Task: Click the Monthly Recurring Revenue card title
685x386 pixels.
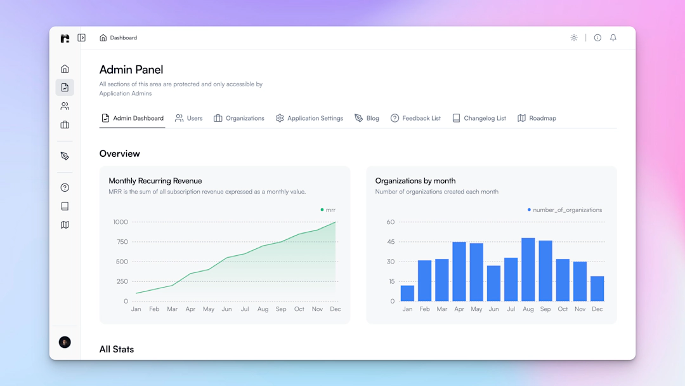Action: pyautogui.click(x=155, y=180)
